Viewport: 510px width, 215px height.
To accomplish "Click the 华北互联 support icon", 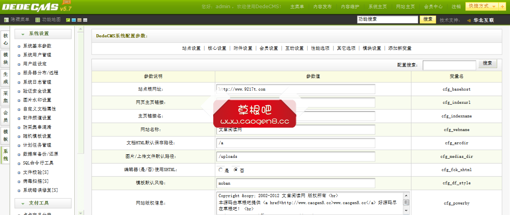I will pyautogui.click(x=468, y=20).
